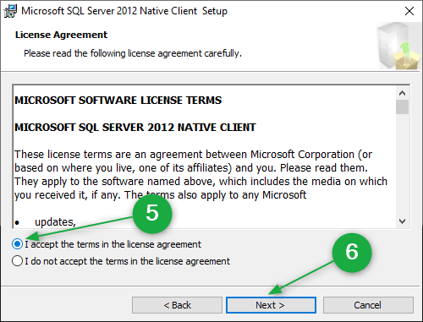Close the setup window with X
The width and height of the screenshot is (423, 322).
pos(409,11)
